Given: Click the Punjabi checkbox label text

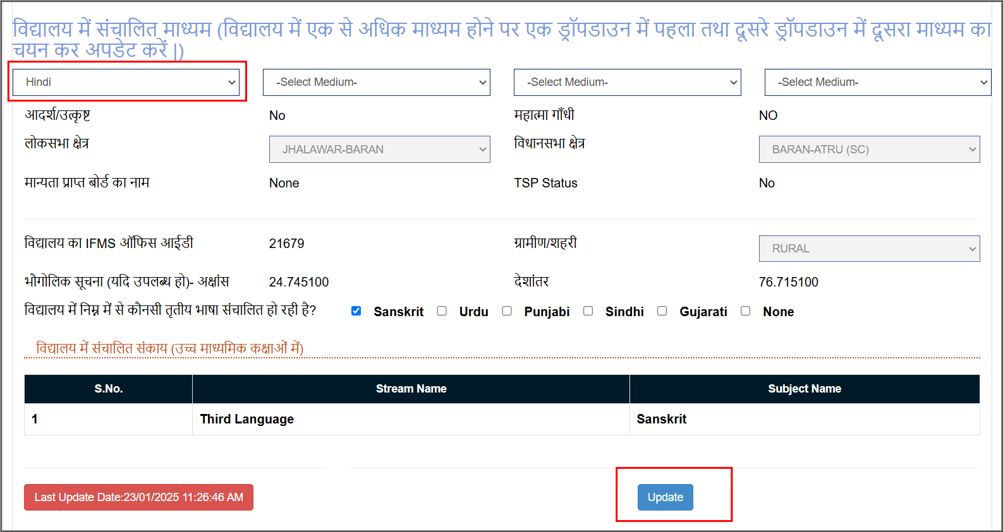Looking at the screenshot, I should click(x=547, y=312).
